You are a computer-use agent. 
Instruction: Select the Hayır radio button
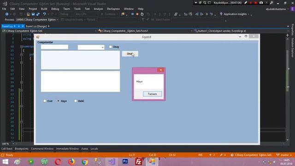pos(59,101)
